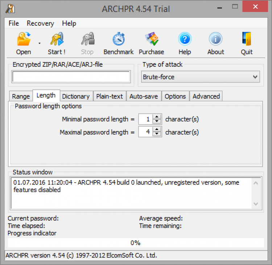Screen dimensions: 272x265
Task: Click the Open folder icon
Action: click(x=24, y=39)
